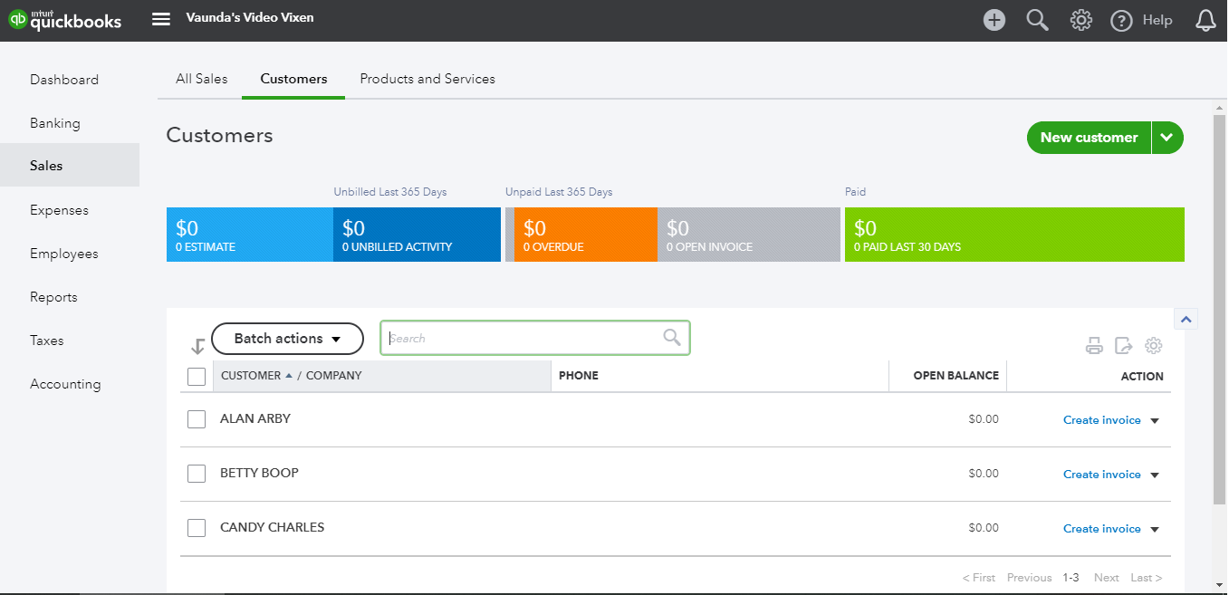Expand the New customer dropdown arrow
The height and width of the screenshot is (595, 1229).
[x=1167, y=138]
